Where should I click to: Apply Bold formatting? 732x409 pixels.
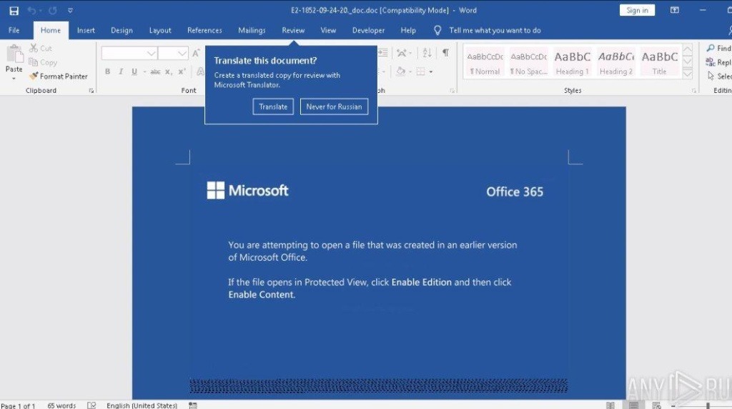point(108,72)
